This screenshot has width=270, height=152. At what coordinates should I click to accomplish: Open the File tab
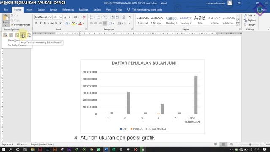pos(5,10)
